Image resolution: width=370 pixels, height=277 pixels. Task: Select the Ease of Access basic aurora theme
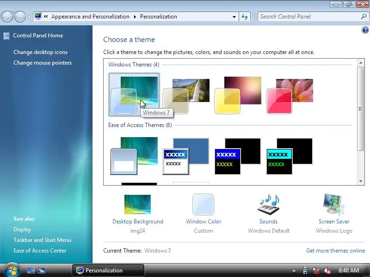tap(134, 156)
